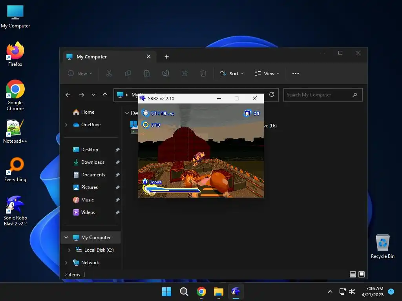Image resolution: width=402 pixels, height=301 pixels.
Task: Select SRB2 game on the taskbar
Action: [x=236, y=292]
